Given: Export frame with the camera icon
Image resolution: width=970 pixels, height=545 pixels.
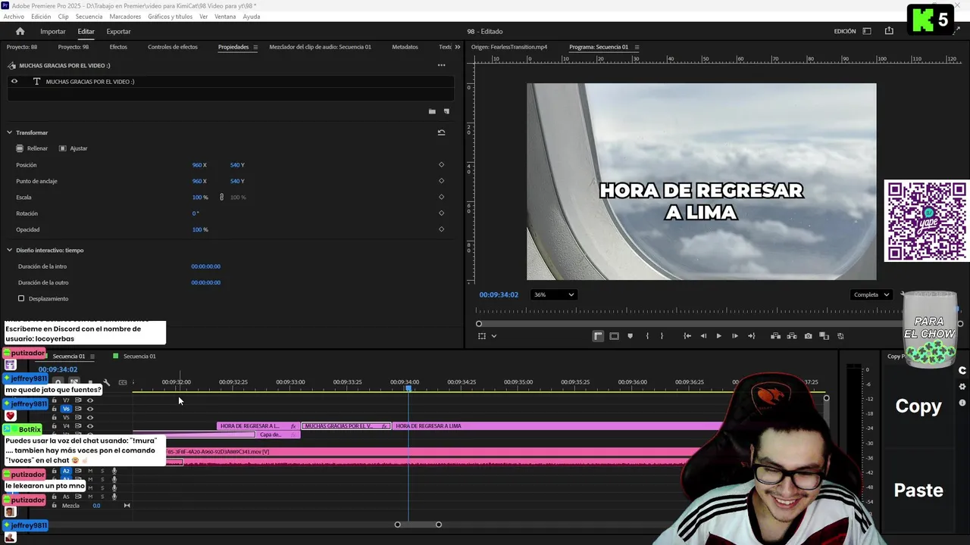Looking at the screenshot, I should (808, 336).
